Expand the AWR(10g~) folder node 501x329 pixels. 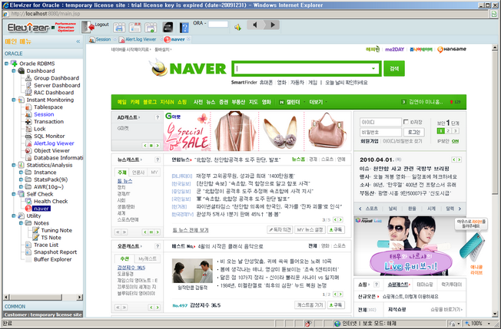coord(21,187)
